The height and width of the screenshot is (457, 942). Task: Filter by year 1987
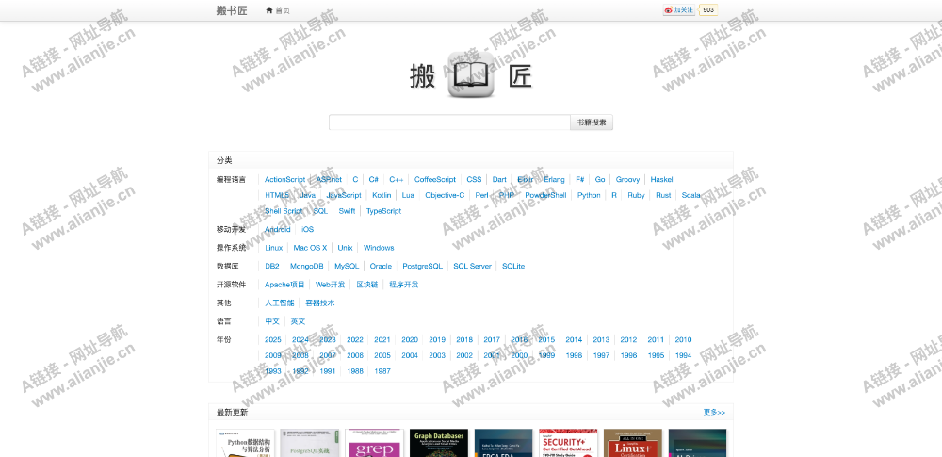[x=382, y=371]
